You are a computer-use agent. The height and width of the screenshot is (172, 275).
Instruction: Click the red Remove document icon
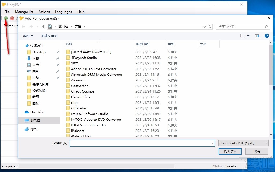[12, 18]
